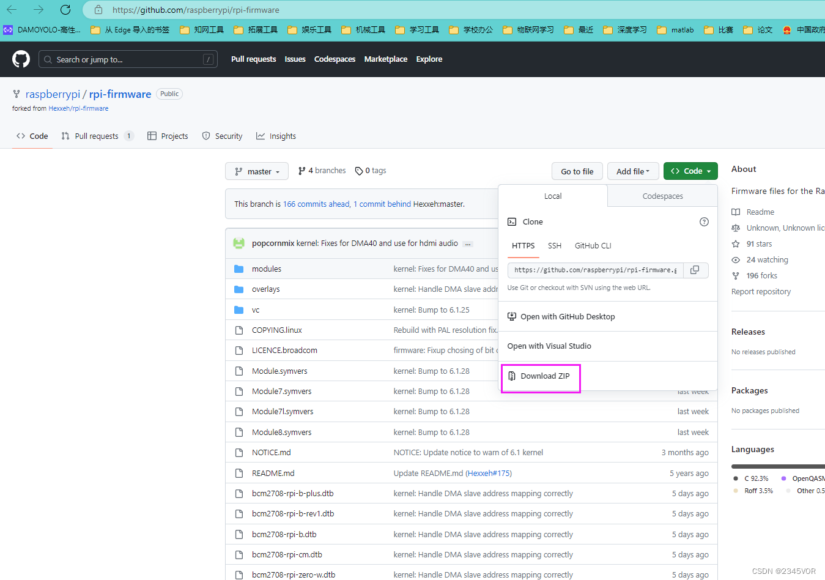825x580 pixels.
Task: Click the NOTICE.md file icon
Action: point(239,452)
